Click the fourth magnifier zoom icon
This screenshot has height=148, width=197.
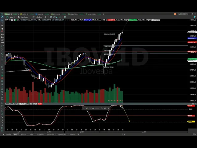[x=59, y=17]
